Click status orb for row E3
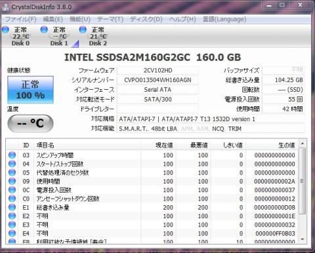This screenshot has height=253, width=315. point(12,225)
